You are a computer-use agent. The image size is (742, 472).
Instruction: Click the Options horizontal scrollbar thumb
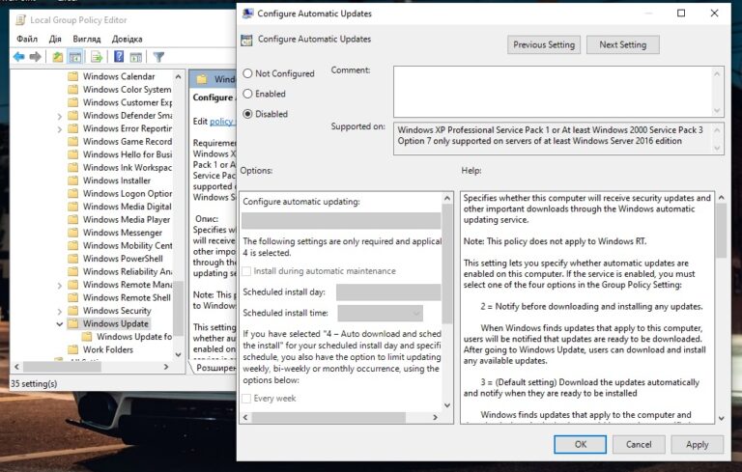tap(328, 417)
